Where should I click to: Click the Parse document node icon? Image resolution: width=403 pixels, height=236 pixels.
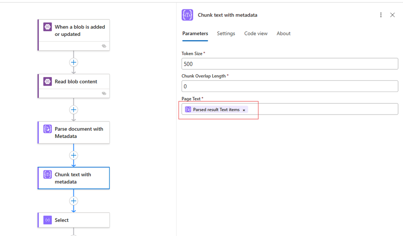coord(48,129)
